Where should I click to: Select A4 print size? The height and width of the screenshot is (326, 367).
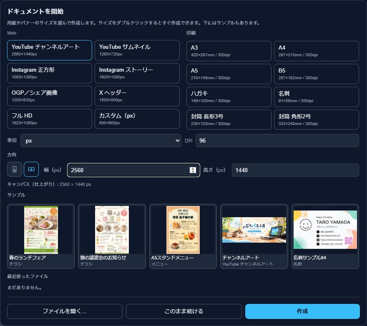(317, 51)
